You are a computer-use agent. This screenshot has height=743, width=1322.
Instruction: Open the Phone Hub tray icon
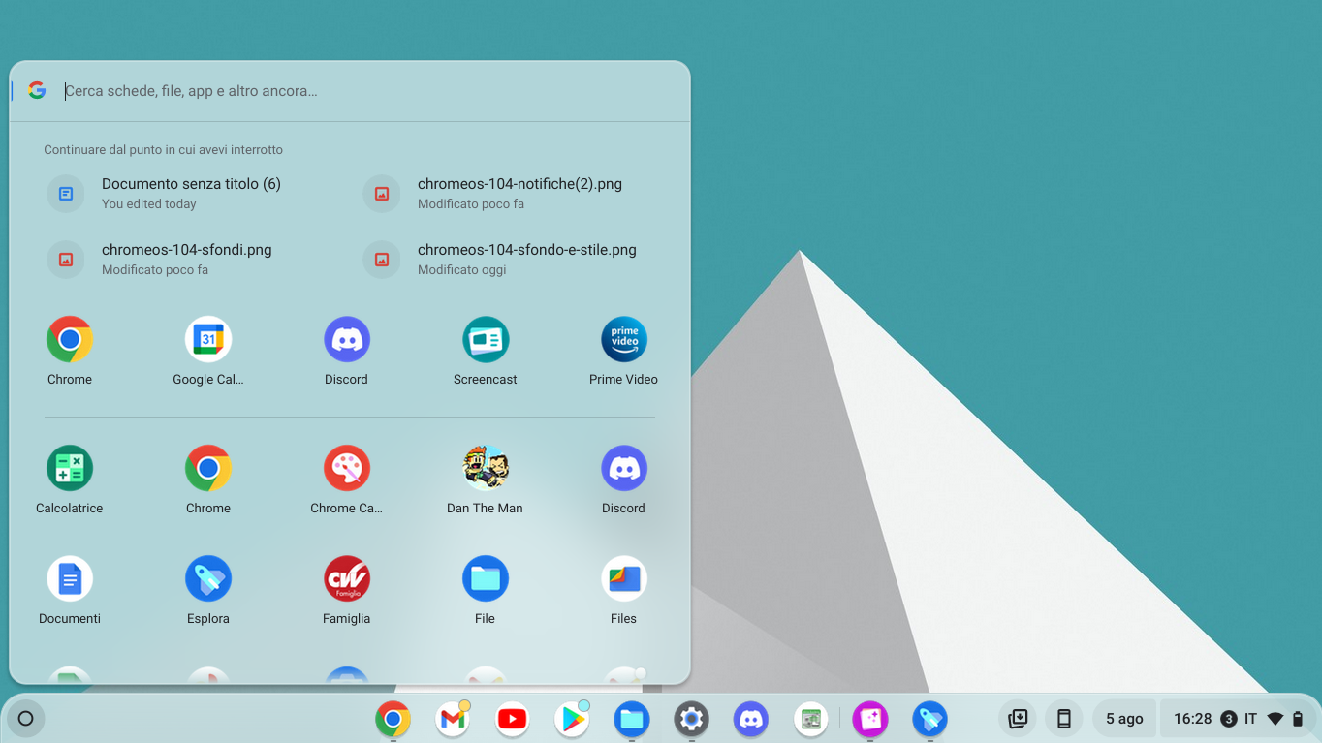tap(1063, 719)
